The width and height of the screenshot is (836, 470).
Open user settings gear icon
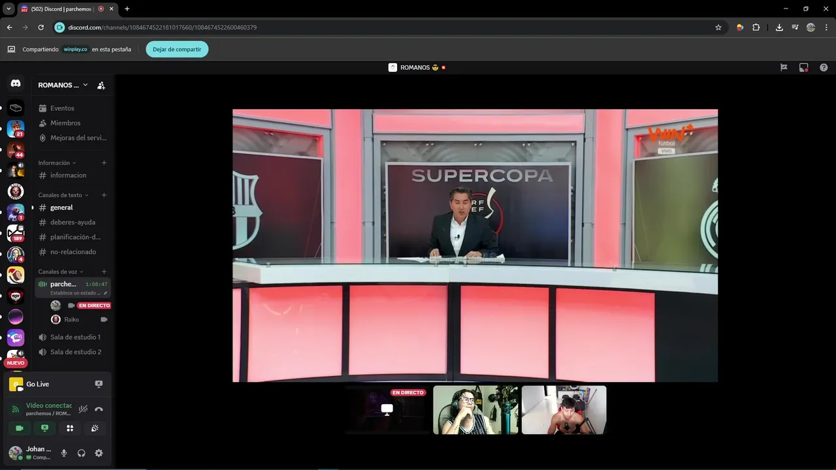[x=99, y=453]
